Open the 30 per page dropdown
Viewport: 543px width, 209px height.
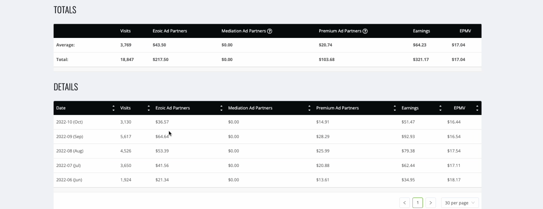tap(460, 203)
